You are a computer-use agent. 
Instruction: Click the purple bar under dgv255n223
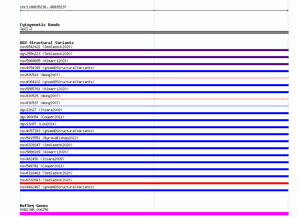click(x=154, y=57)
